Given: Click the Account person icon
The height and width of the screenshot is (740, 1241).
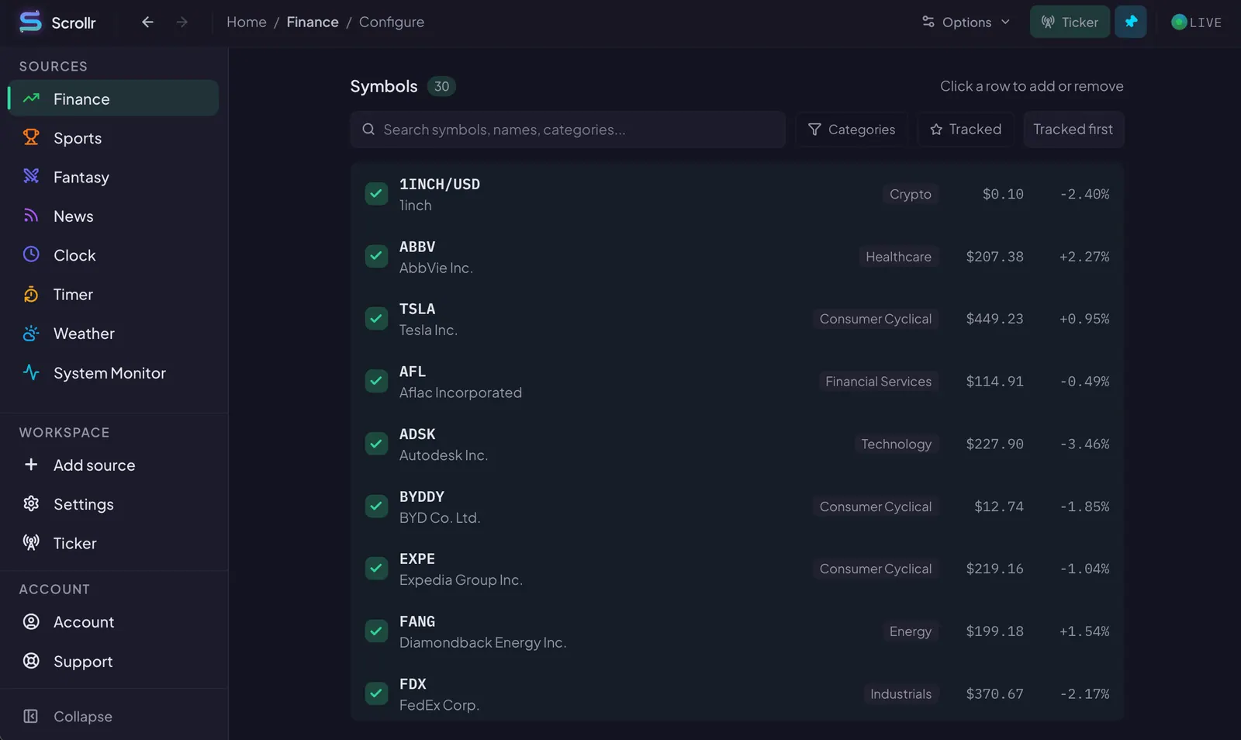Looking at the screenshot, I should pos(31,621).
